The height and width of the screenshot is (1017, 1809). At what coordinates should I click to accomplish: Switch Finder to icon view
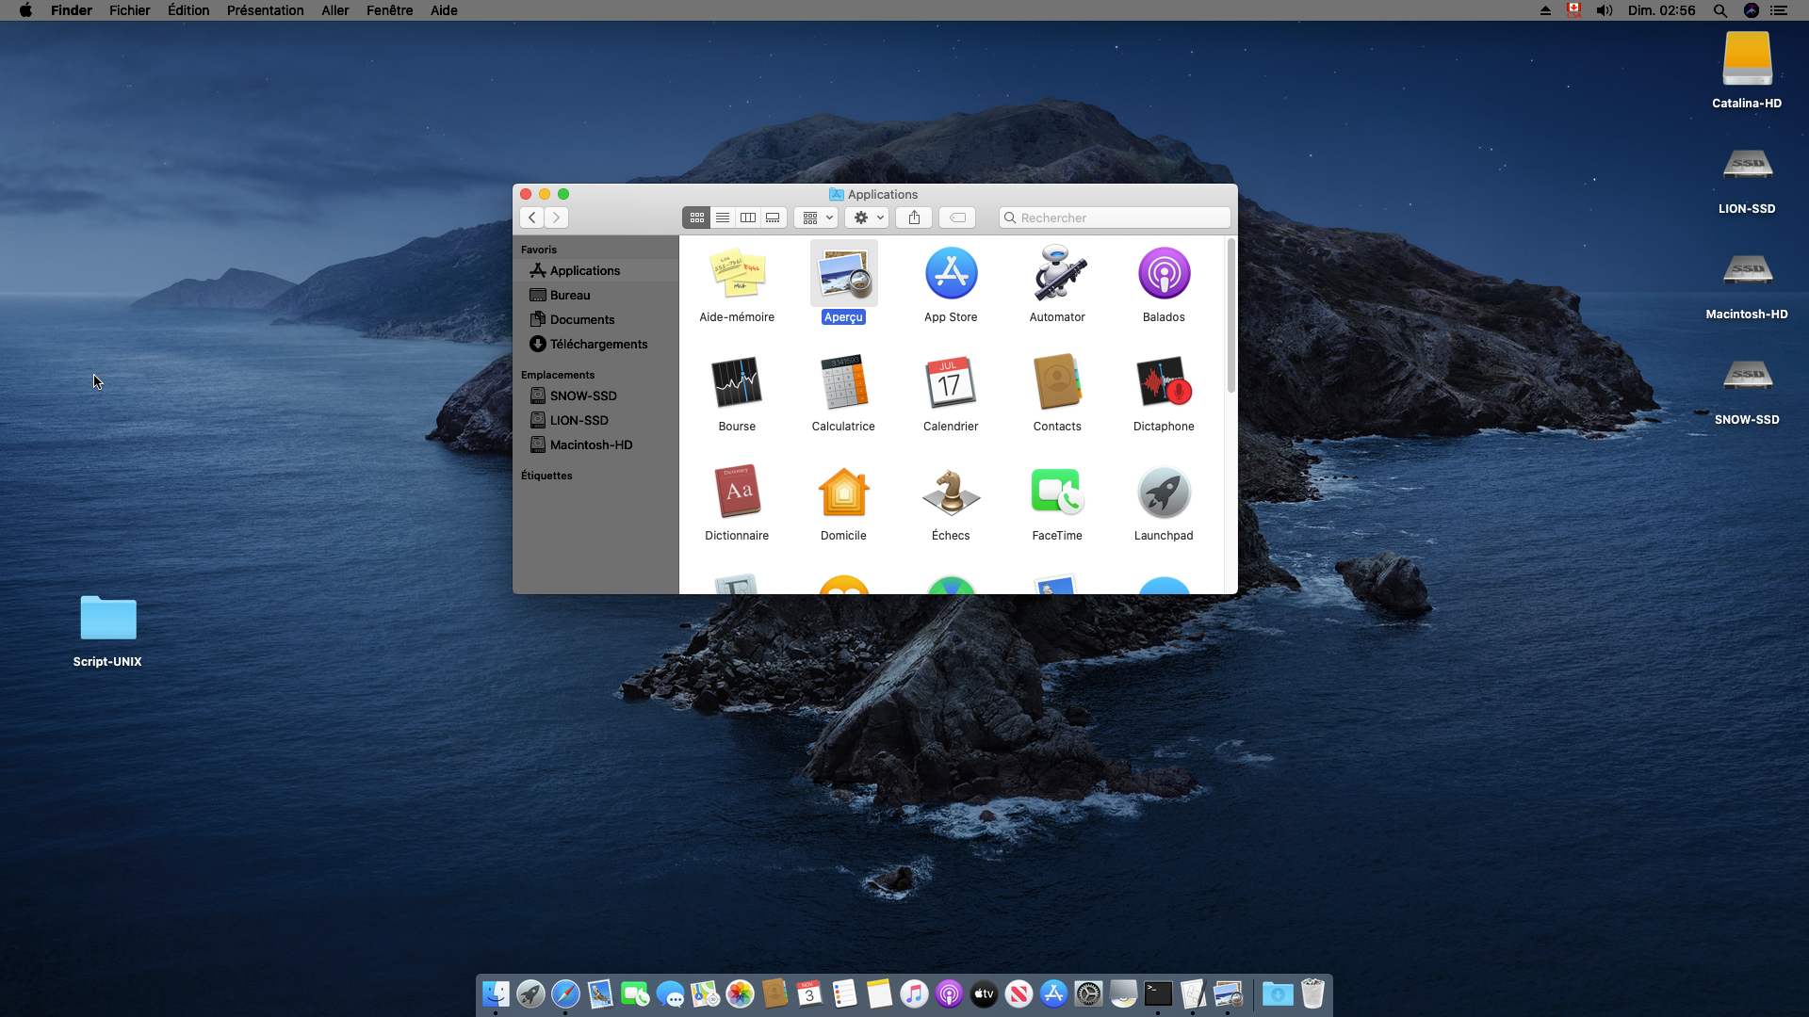coord(696,218)
